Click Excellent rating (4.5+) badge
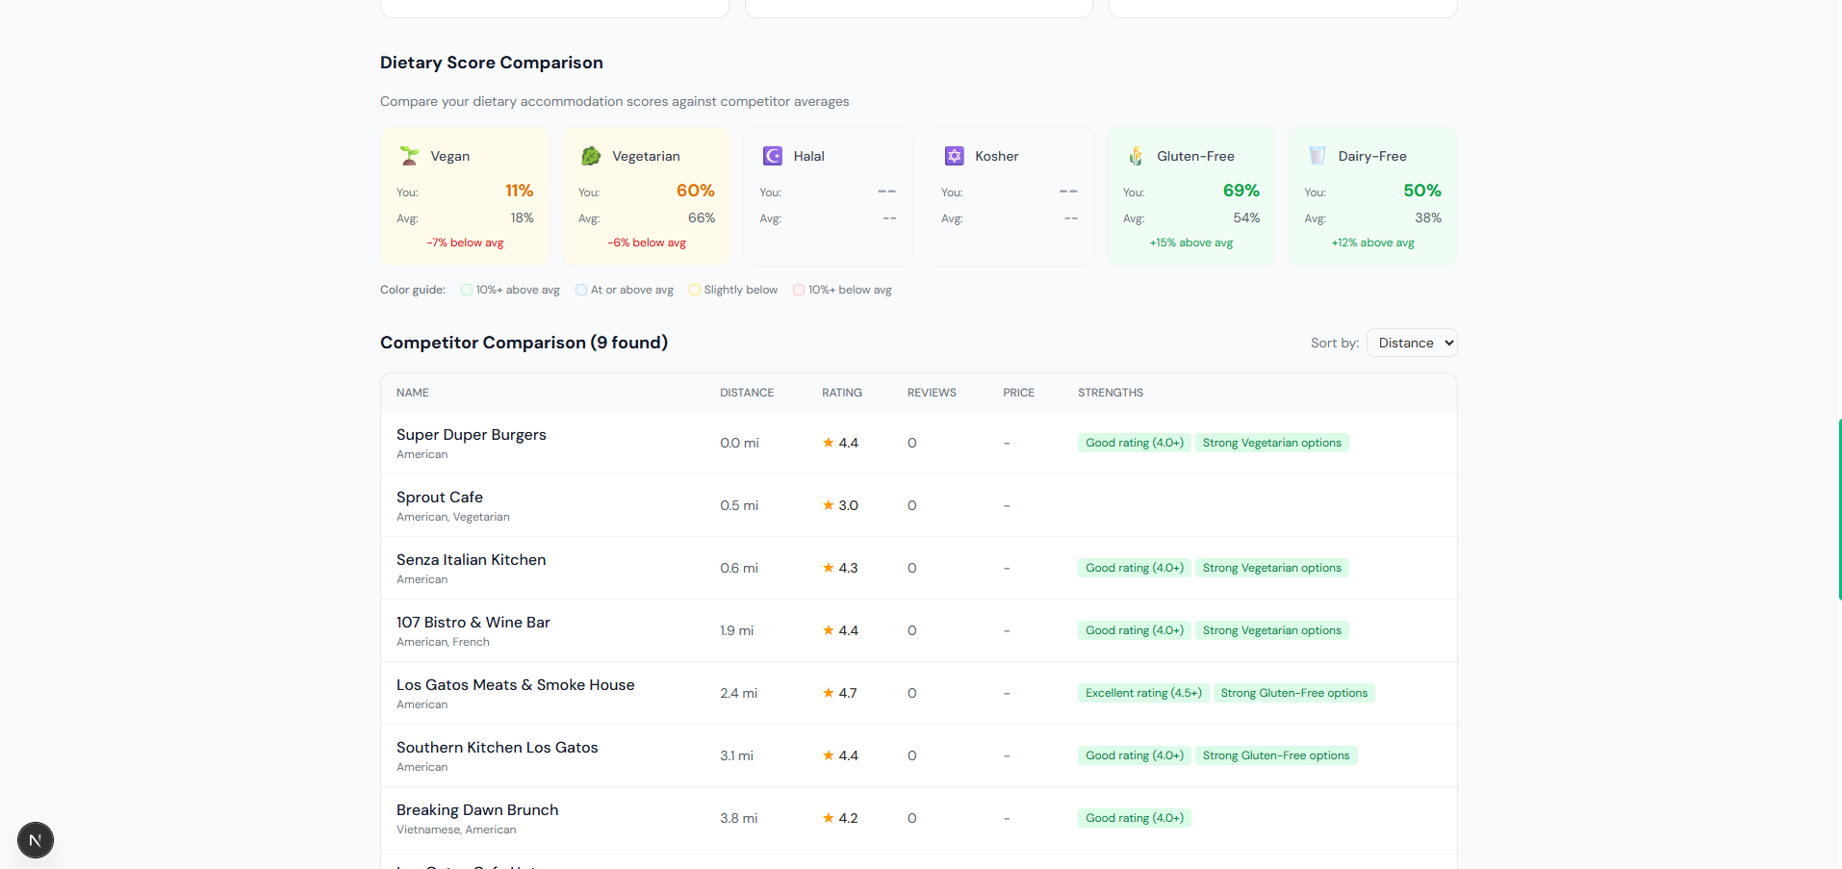Viewport: 1842px width, 869px height. coord(1142,693)
